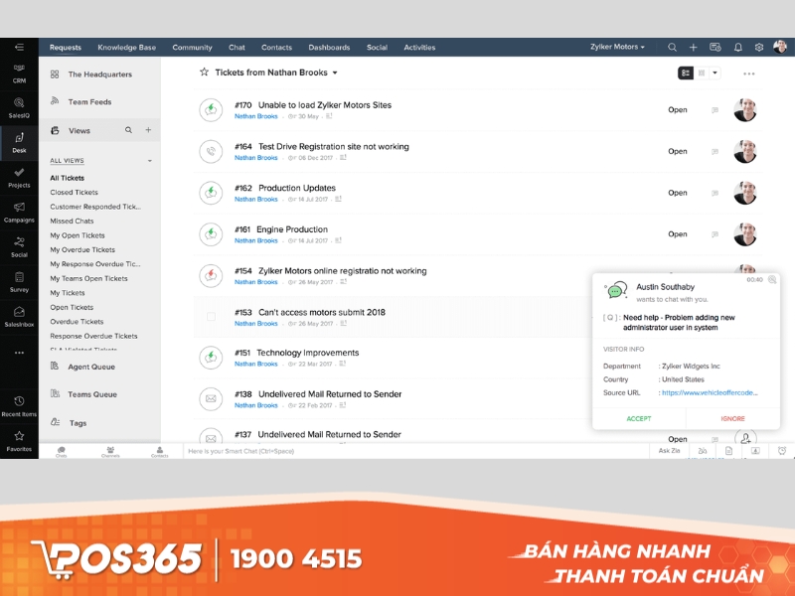Collapse the ALL VIEWS section
The image size is (795, 596).
click(x=151, y=159)
